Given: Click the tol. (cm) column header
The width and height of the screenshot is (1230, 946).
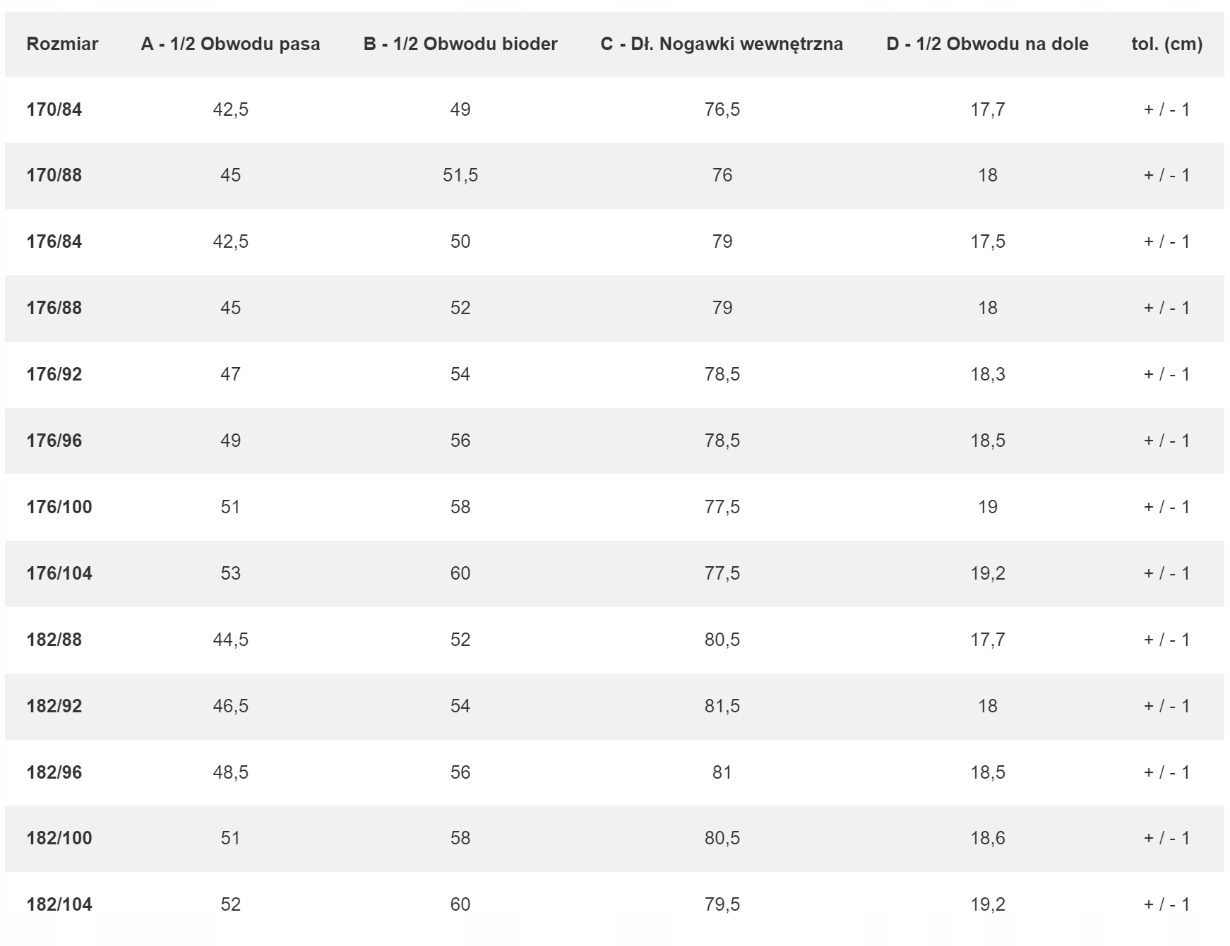Looking at the screenshot, I should coord(1166,44).
